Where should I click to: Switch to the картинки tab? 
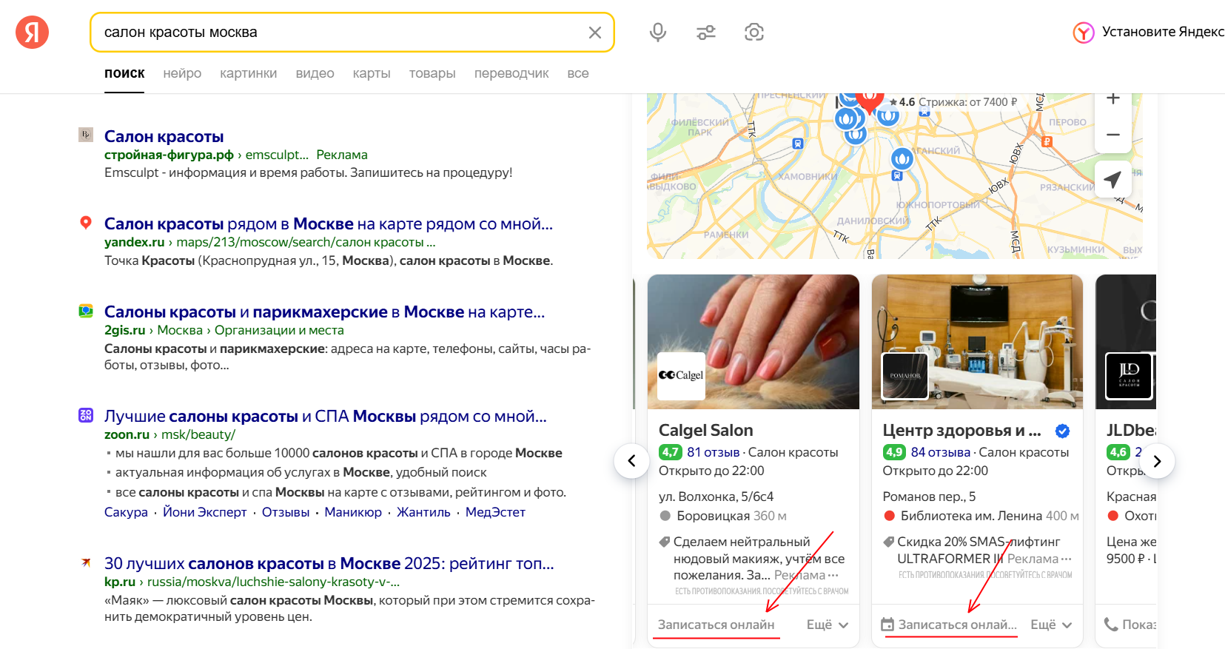click(x=249, y=73)
